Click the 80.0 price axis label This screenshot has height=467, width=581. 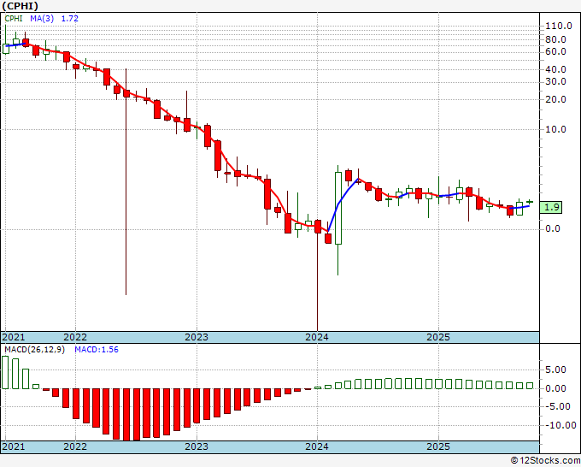pyautogui.click(x=555, y=39)
